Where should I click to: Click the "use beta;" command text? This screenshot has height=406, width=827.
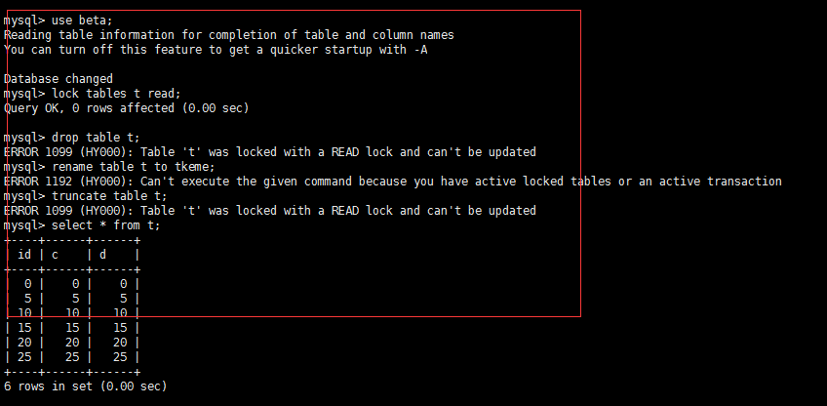82,20
